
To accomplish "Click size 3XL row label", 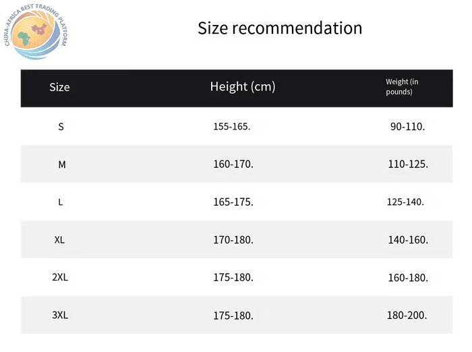I will (x=60, y=315).
